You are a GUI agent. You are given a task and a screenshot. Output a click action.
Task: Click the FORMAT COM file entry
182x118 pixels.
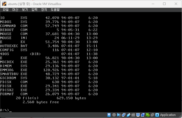pos(49,94)
